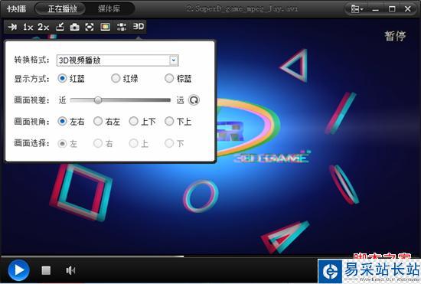Close the player window
421x284 pixels.
[x=407, y=9]
